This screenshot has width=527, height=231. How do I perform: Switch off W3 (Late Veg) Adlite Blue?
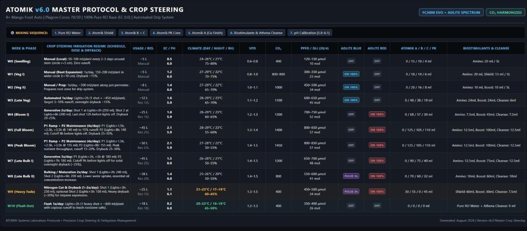tap(351, 100)
